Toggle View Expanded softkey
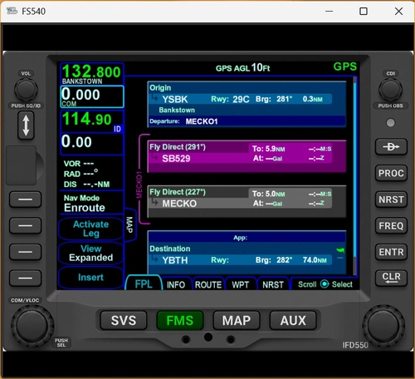Screen dimensions: 415x379 [91, 253]
